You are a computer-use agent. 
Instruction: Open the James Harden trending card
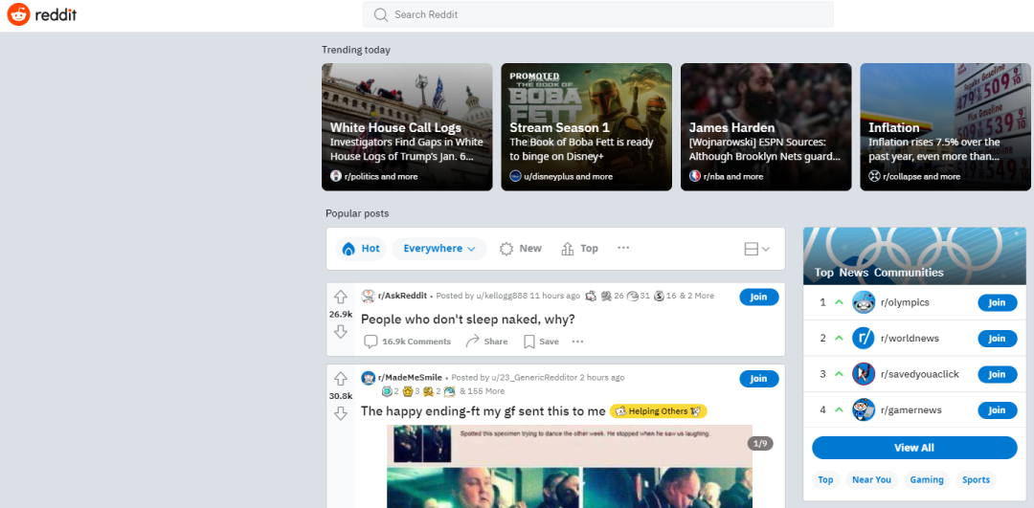[x=766, y=127]
